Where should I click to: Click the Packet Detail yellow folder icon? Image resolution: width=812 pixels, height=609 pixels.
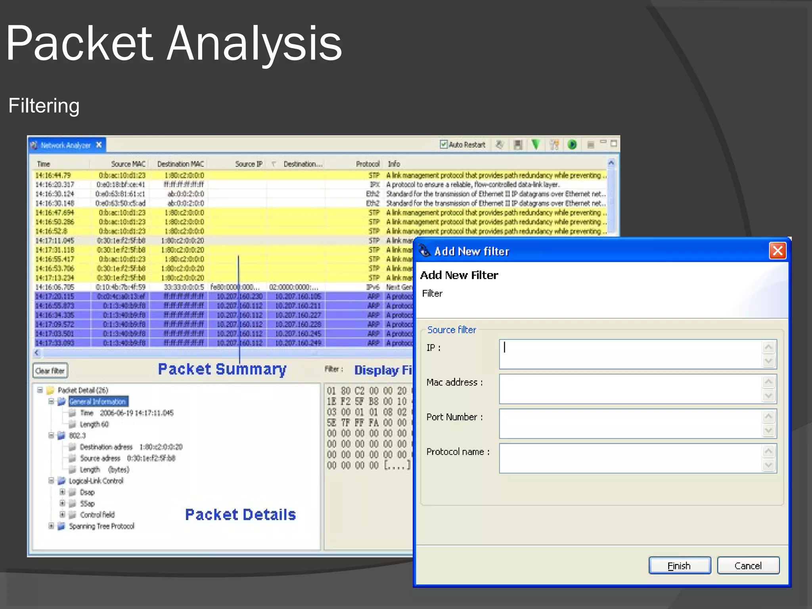[50, 390]
